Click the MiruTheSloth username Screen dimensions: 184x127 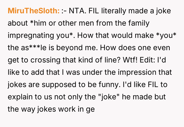(x=34, y=11)
